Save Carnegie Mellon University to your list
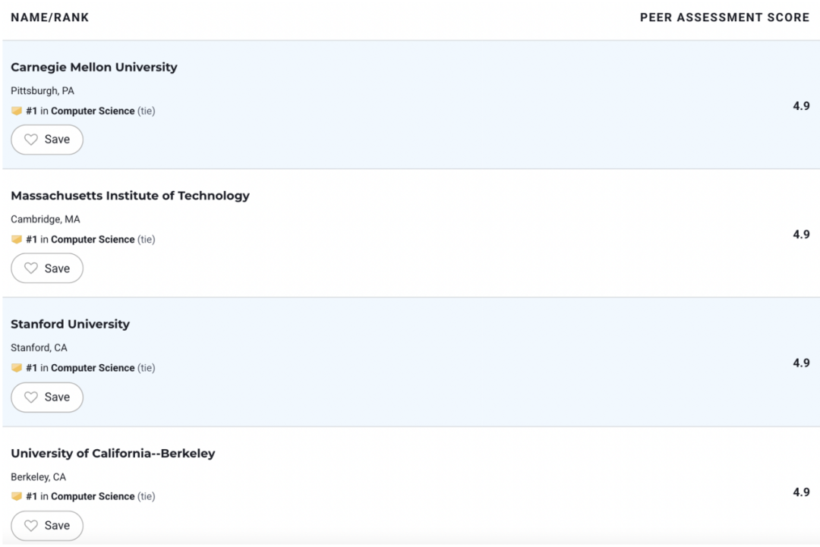Viewport: 820px width, 547px height. click(x=47, y=140)
